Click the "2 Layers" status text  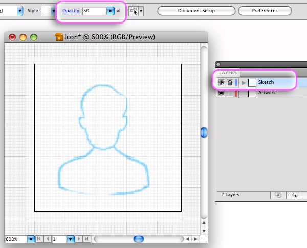coord(230,195)
